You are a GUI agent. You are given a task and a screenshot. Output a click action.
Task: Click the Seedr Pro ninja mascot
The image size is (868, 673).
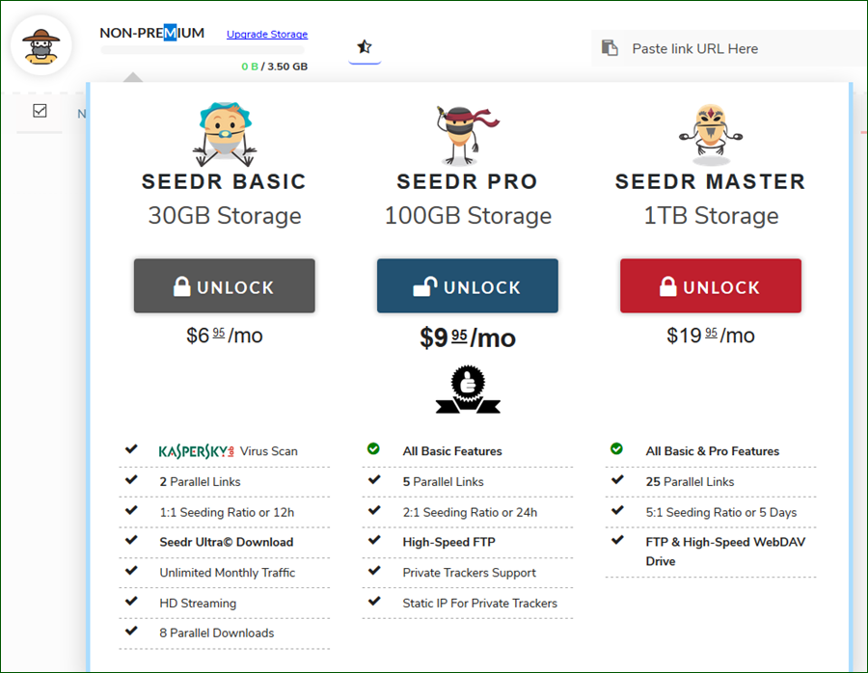(468, 134)
